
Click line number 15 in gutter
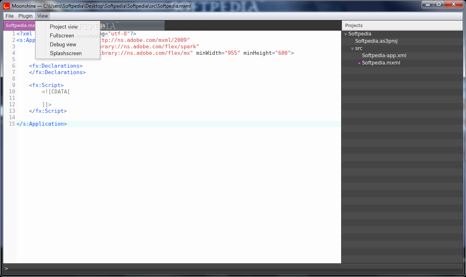(12, 124)
